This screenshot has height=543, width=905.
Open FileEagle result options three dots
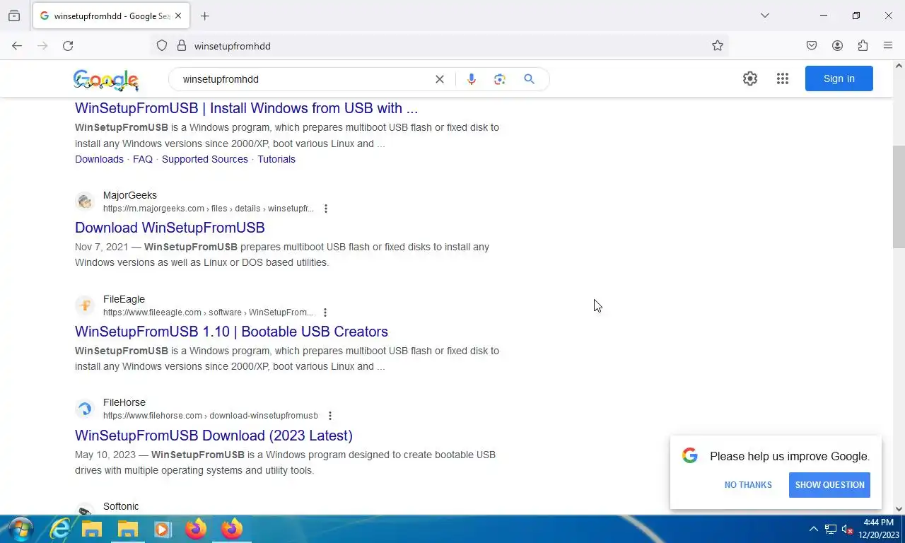pyautogui.click(x=325, y=313)
